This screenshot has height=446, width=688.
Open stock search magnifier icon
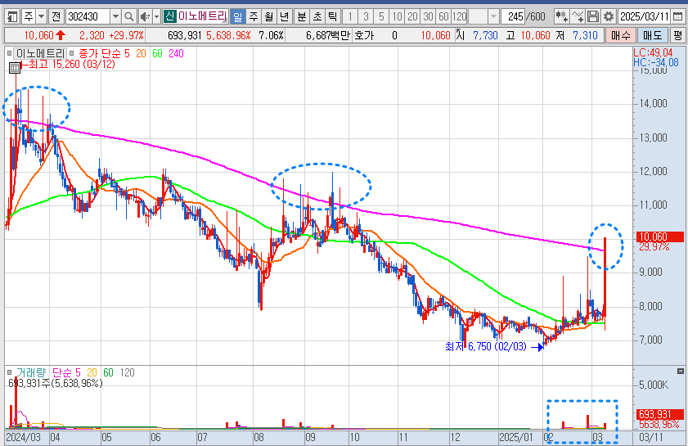(x=128, y=17)
